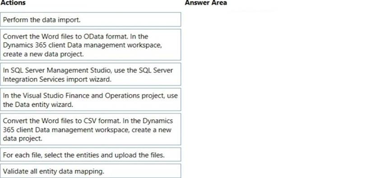
Task: Choose the SQL Server Management Studio action
Action: (90, 74)
